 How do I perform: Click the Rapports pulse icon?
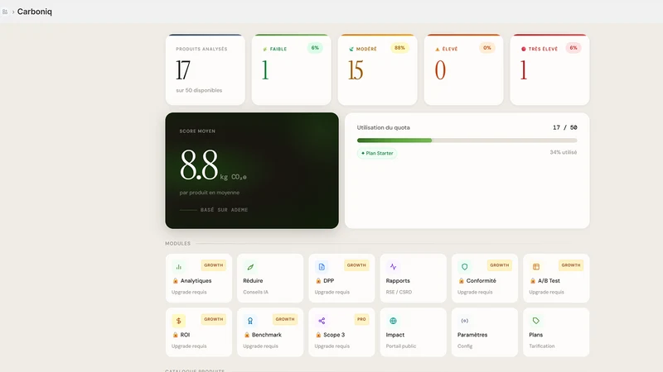(393, 266)
